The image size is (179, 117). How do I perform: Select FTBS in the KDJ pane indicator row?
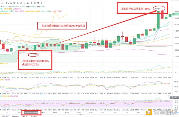pyautogui.click(x=150, y=94)
